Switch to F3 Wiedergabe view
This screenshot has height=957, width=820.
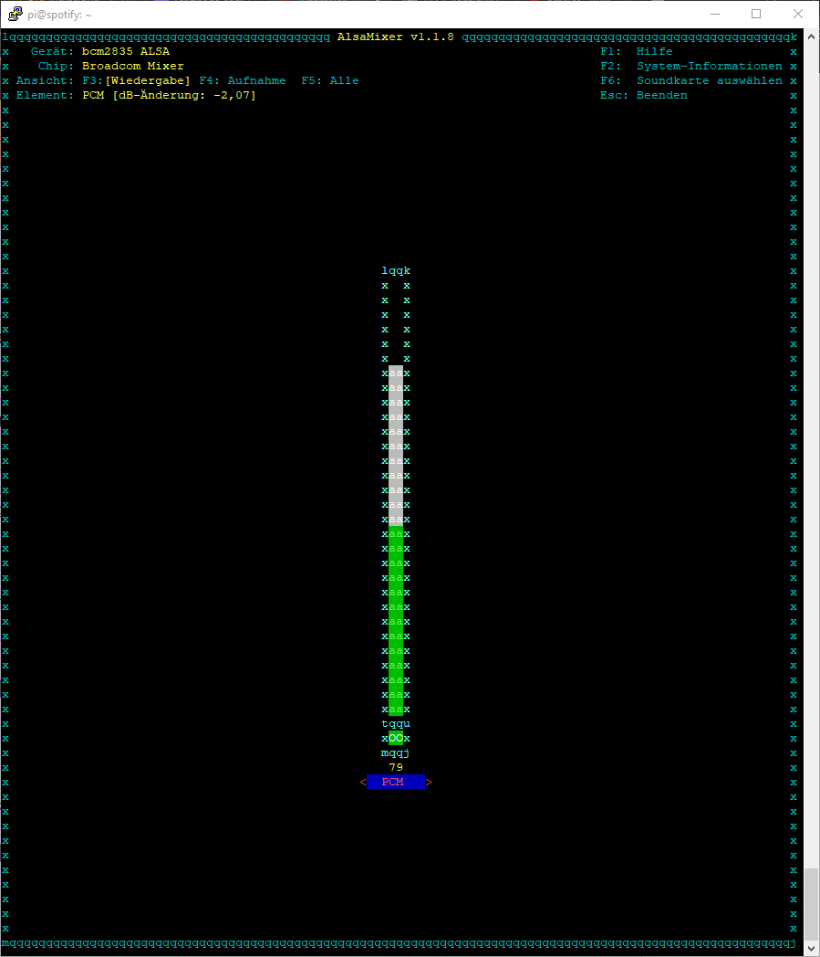(136, 80)
